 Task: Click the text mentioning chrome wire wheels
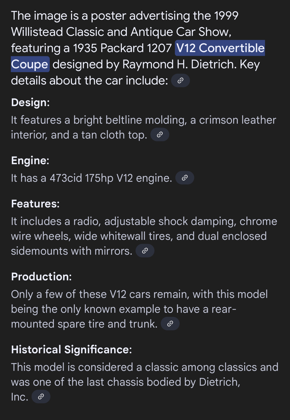[144, 236]
